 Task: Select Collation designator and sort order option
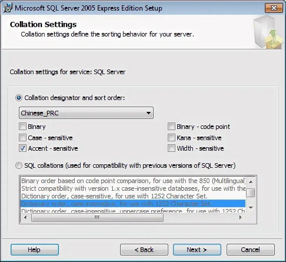tap(19, 98)
